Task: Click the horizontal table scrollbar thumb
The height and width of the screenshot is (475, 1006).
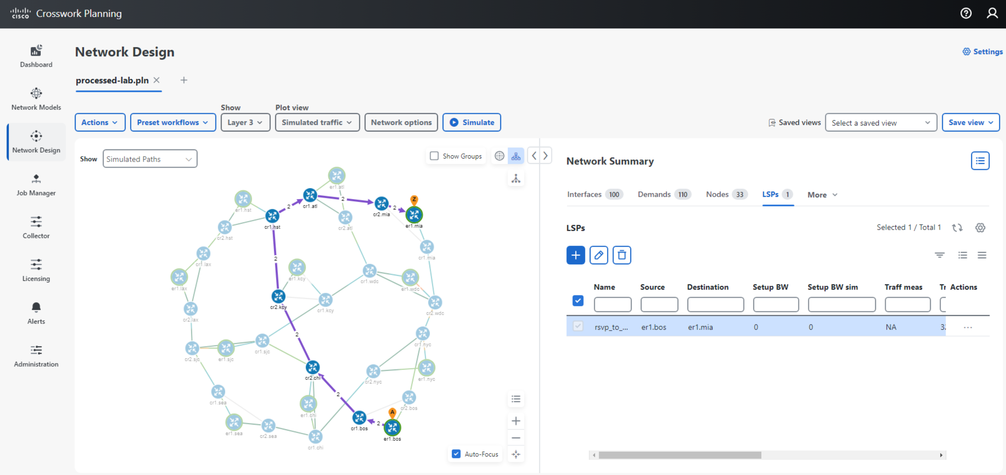Action: [679, 455]
